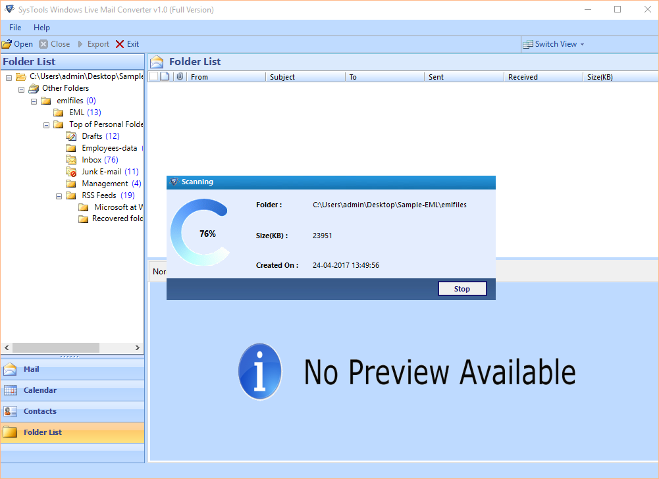
Task: Select the Junk E-mail blocked icon
Action: point(71,172)
